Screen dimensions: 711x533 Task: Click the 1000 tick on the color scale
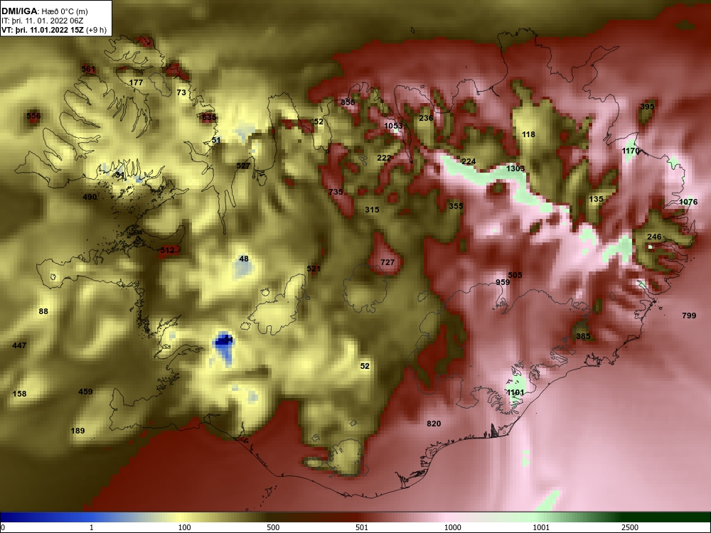coord(453,527)
